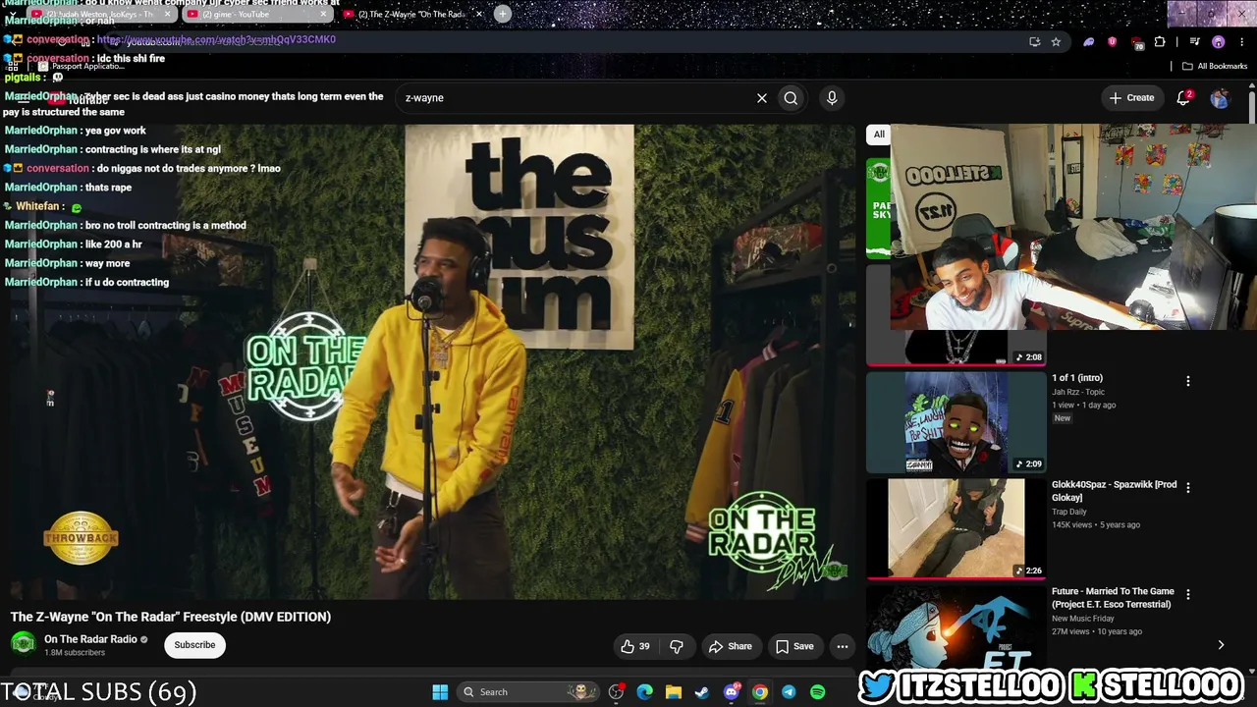Image resolution: width=1257 pixels, height=707 pixels.
Task: Open On The Radar Radio channel avatar
Action: point(24,644)
